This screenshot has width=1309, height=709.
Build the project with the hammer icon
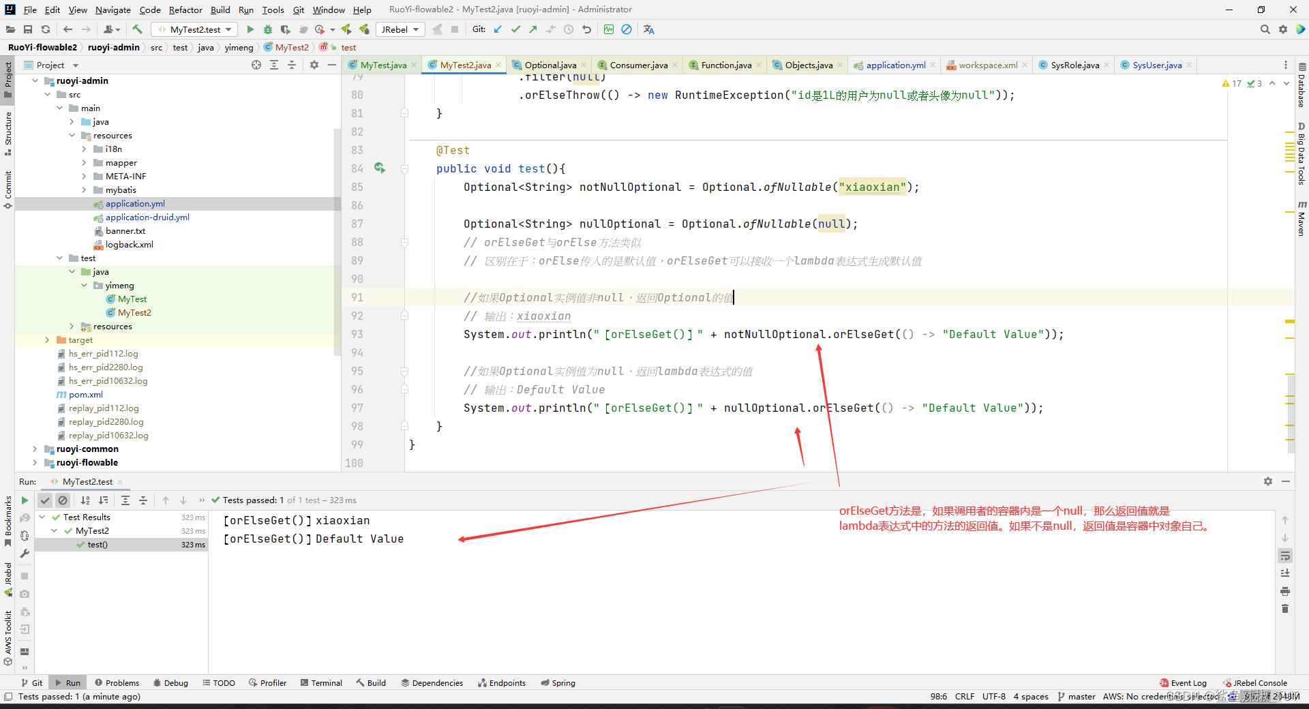point(137,29)
